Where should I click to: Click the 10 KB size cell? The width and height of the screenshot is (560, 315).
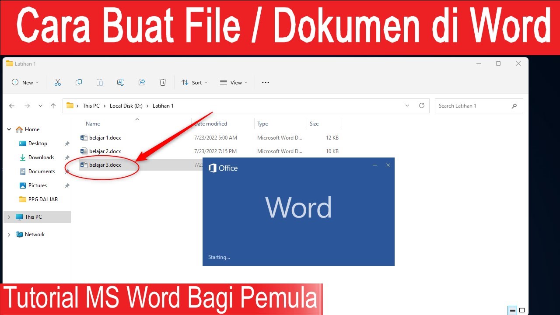(x=332, y=151)
